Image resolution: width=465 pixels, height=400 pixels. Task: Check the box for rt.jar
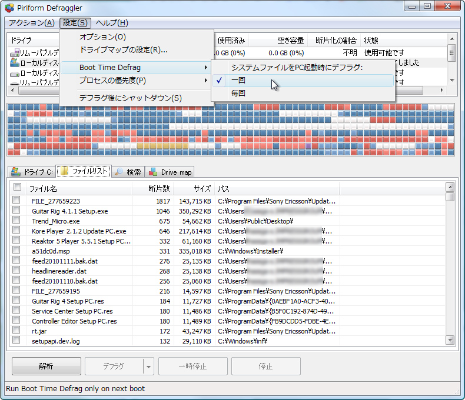(16, 330)
